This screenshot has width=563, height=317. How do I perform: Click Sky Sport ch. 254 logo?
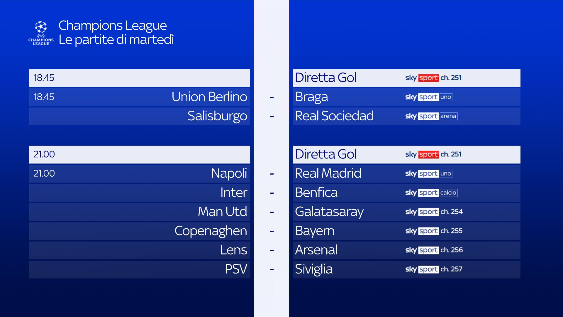(x=434, y=212)
